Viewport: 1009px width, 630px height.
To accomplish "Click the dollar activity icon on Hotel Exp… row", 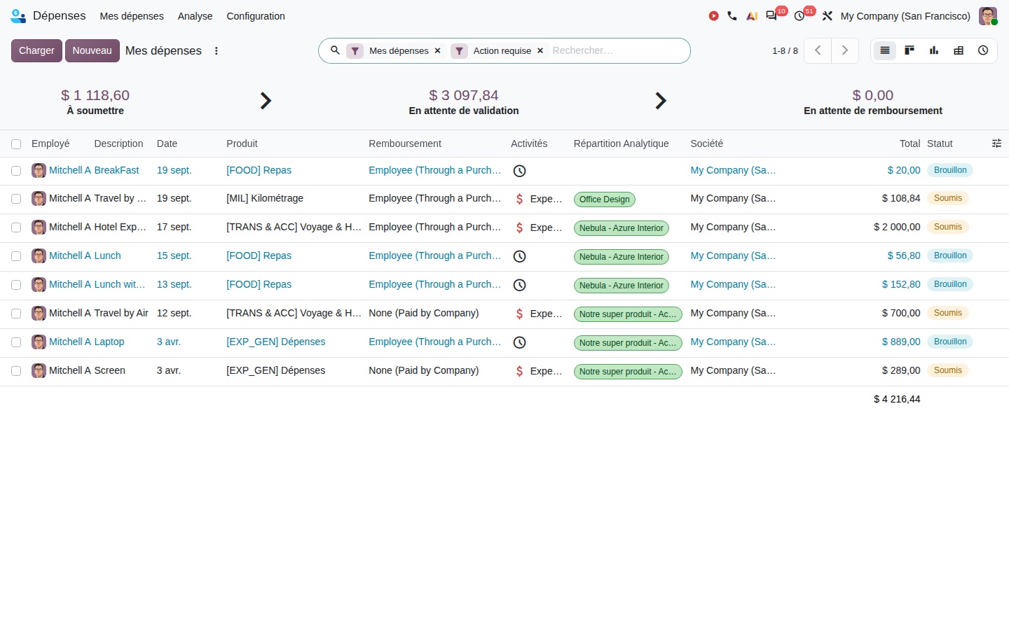I will tap(519, 227).
